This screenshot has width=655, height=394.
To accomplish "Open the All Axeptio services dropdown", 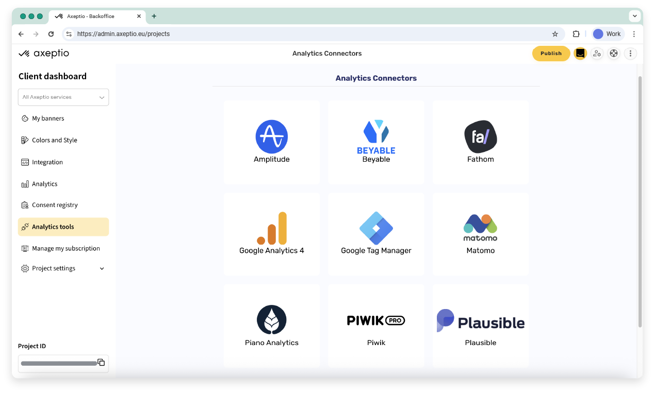I will tap(63, 97).
